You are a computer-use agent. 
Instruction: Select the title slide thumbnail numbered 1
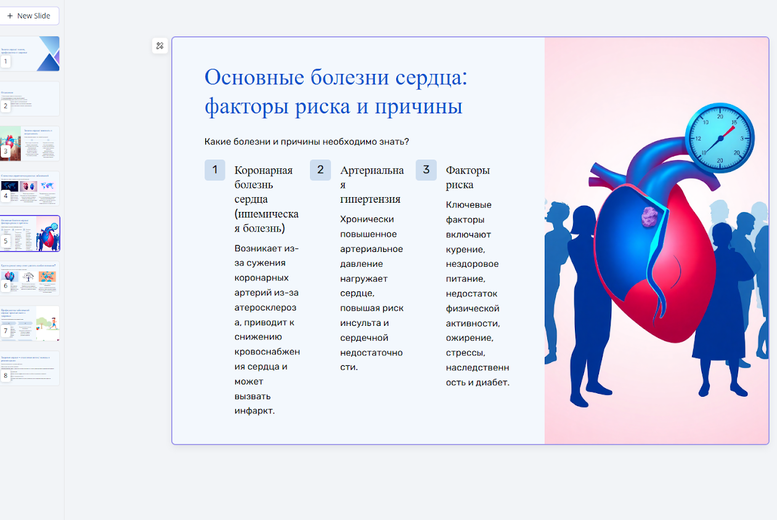coord(30,54)
